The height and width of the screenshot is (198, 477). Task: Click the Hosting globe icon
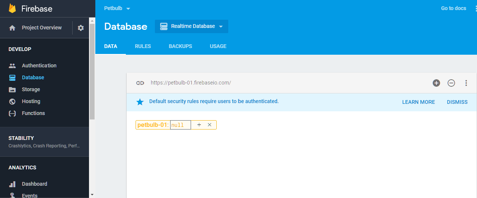click(x=12, y=102)
